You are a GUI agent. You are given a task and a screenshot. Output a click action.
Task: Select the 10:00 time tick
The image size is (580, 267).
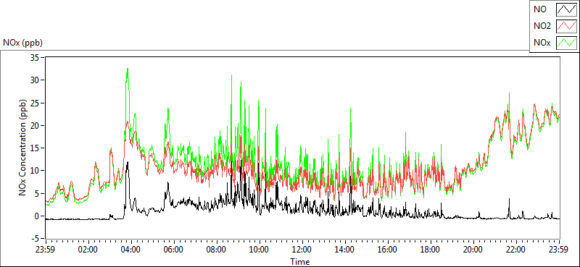tap(260, 250)
